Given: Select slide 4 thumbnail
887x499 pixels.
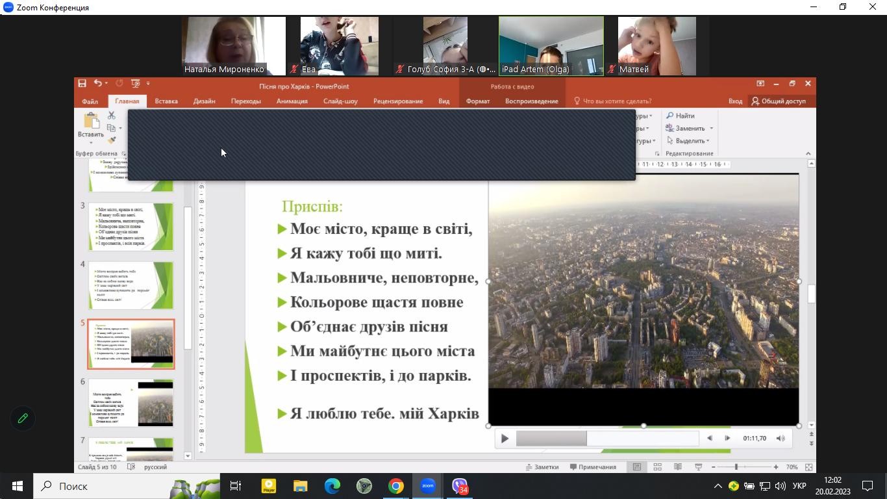Looking at the screenshot, I should pyautogui.click(x=131, y=285).
